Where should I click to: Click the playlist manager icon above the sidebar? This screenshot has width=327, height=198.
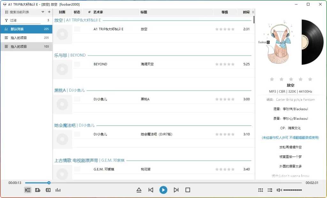click(6, 12)
